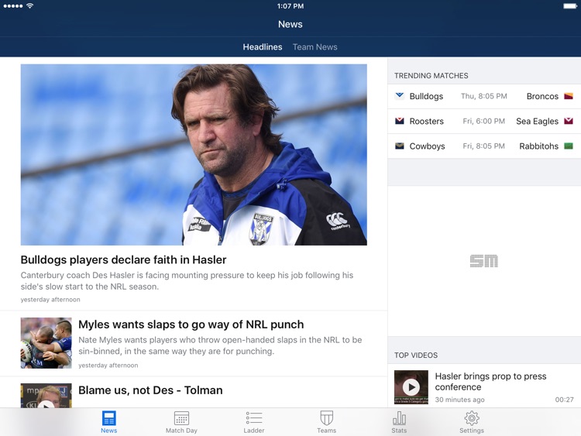Open the Teams shield icon

click(x=326, y=418)
